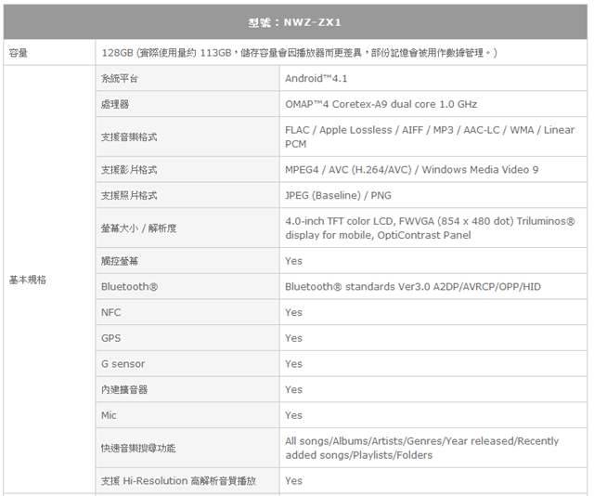594x496 pixels.
Task: Click the 'Bluetooth®' label cell
Action: pyautogui.click(x=187, y=287)
